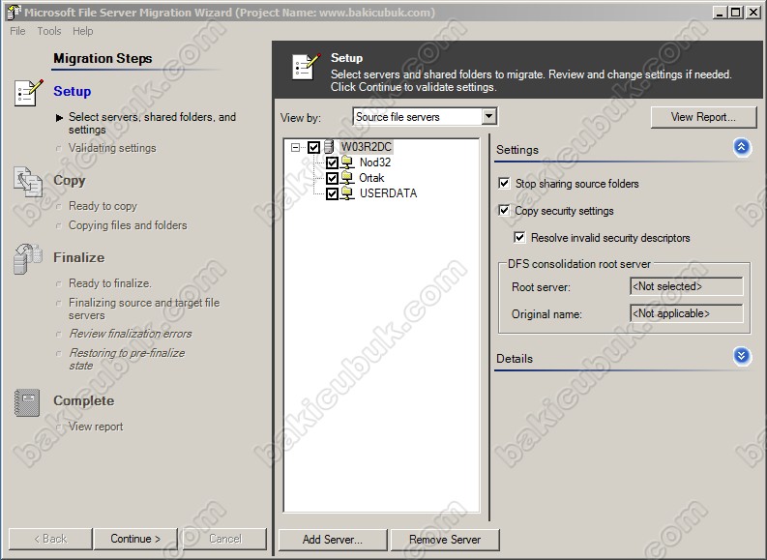Click Restoring to pre-finalize state step
The width and height of the screenshot is (767, 560).
127,359
